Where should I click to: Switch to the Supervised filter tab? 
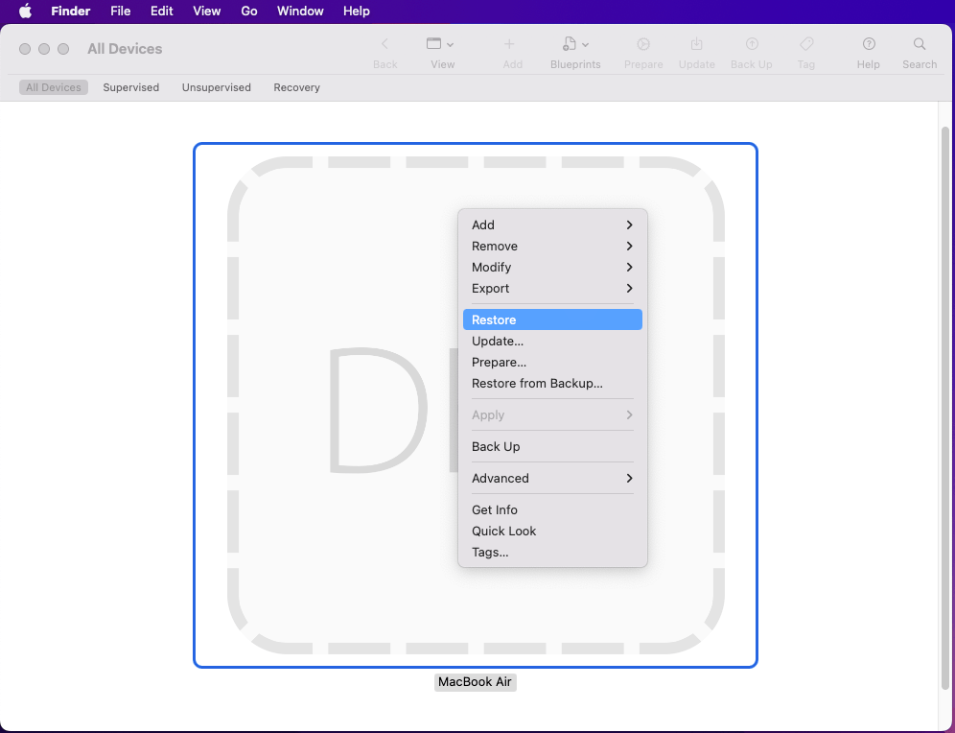pos(131,87)
